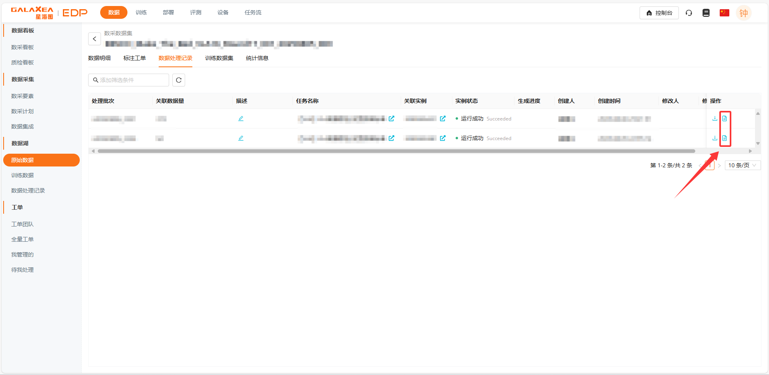Go to next page using the pagination arrow
769x375 pixels.
(x=719, y=166)
